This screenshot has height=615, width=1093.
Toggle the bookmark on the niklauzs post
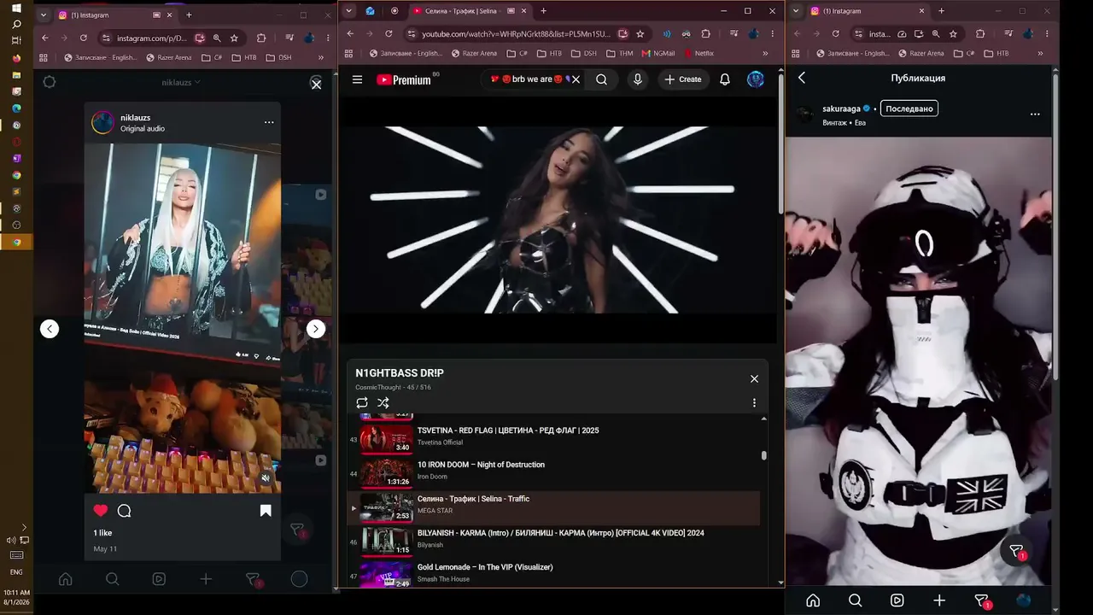[266, 511]
